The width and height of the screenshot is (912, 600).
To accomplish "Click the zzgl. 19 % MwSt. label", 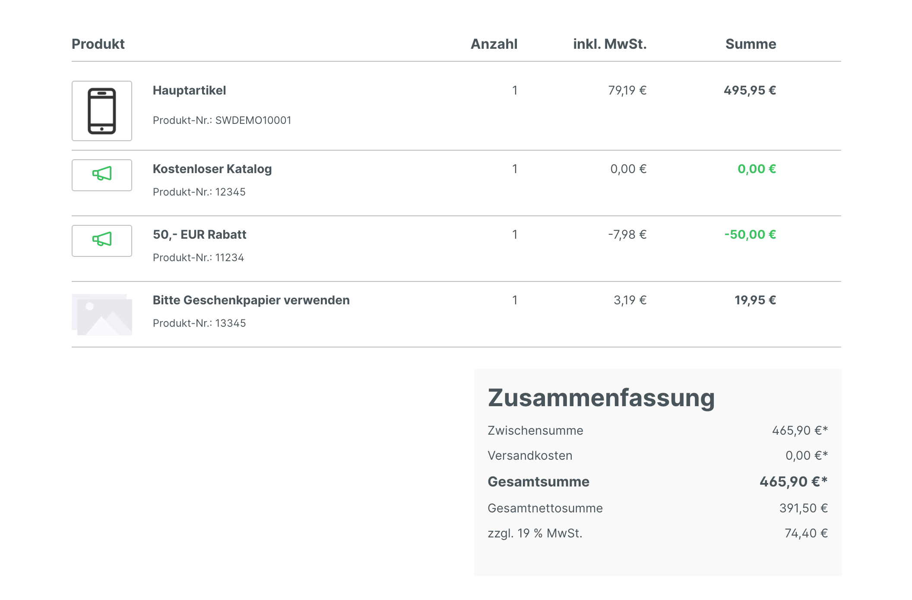I will pos(535,534).
